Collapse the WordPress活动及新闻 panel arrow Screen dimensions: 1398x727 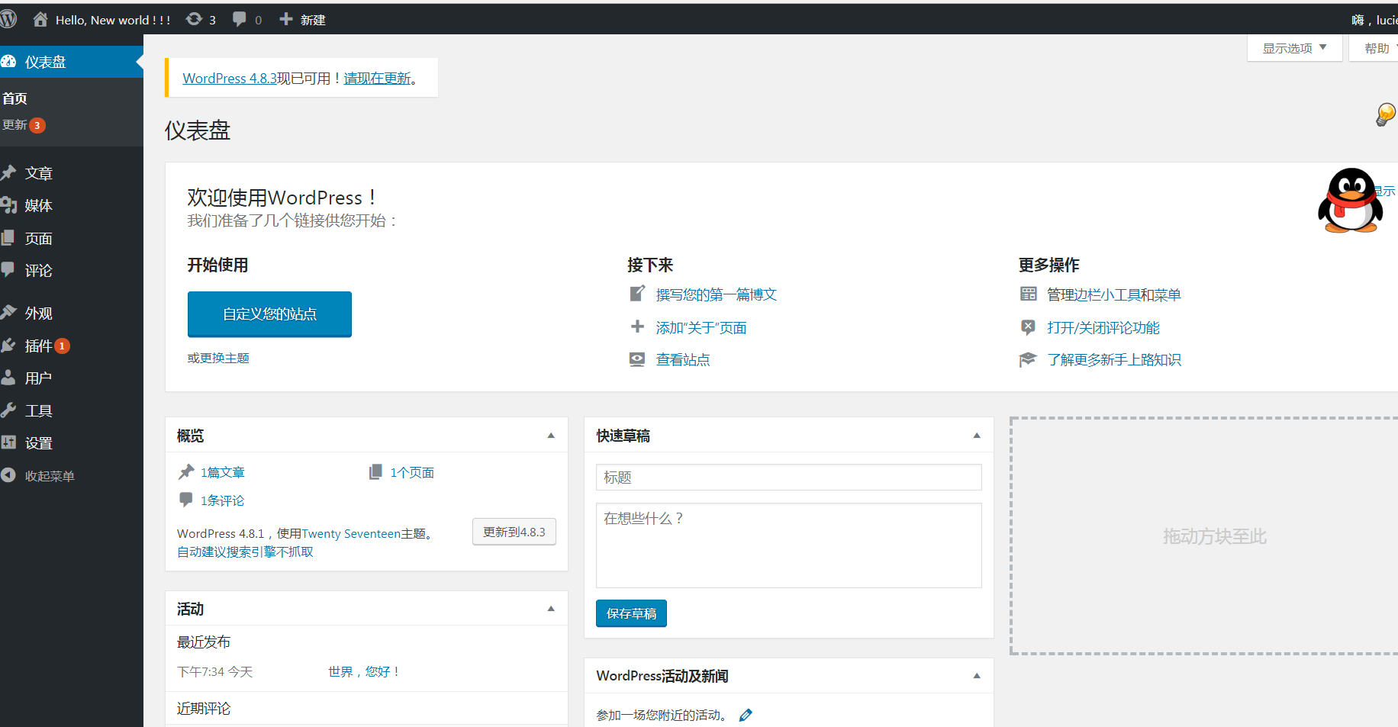pyautogui.click(x=977, y=676)
